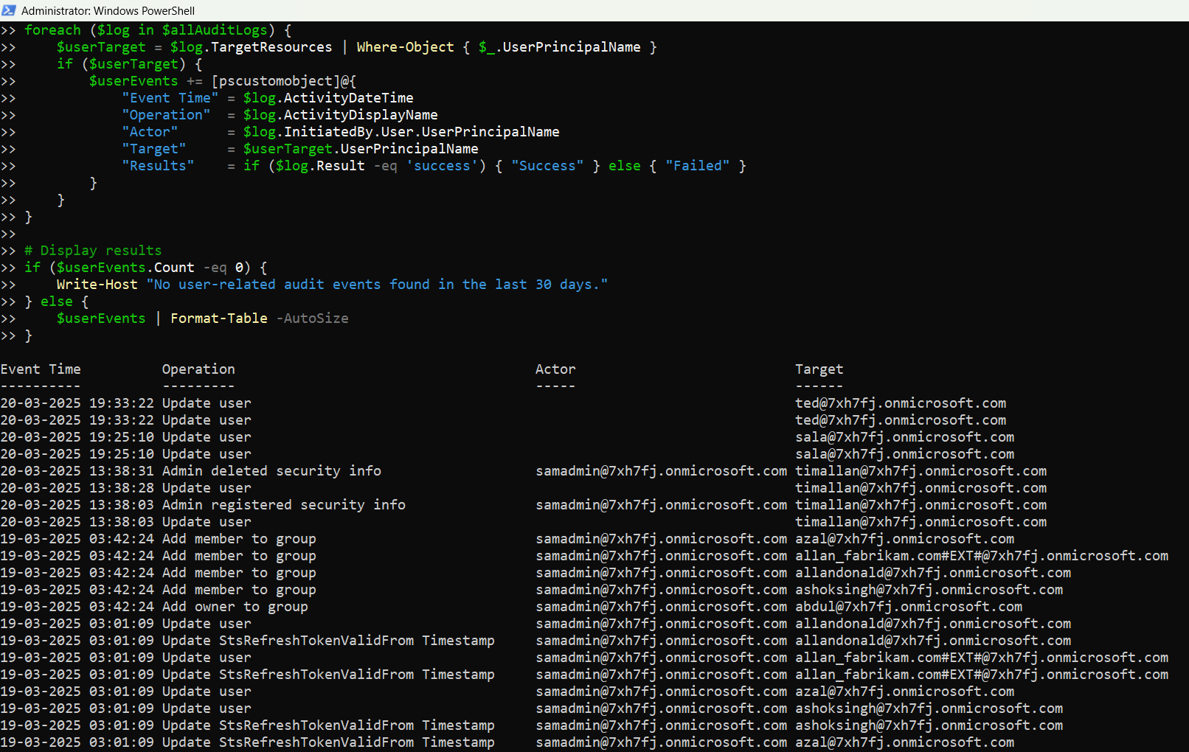
Task: Click the 'Operation' output column header
Action: click(x=198, y=369)
